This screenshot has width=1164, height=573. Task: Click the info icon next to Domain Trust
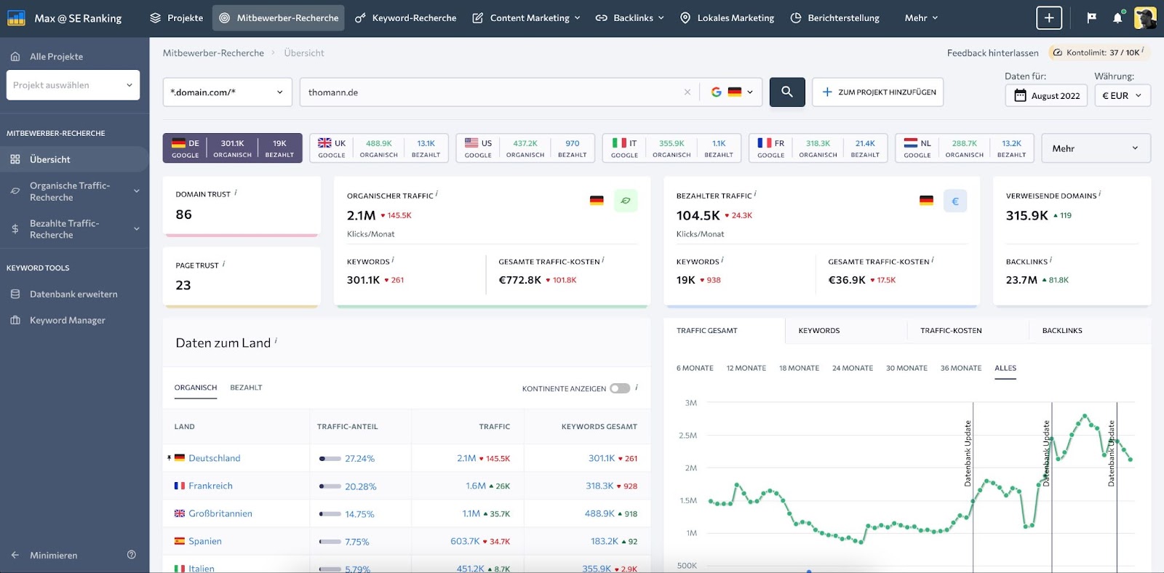(236, 193)
